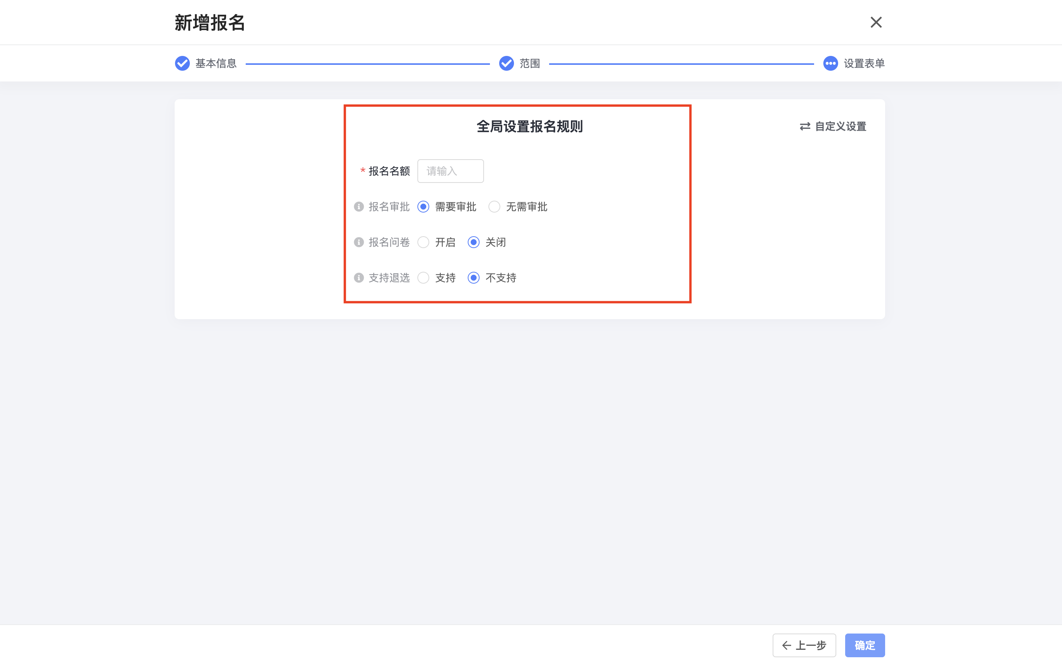Select 开启 for 报名问卷
This screenshot has height=665, width=1062.
[423, 242]
